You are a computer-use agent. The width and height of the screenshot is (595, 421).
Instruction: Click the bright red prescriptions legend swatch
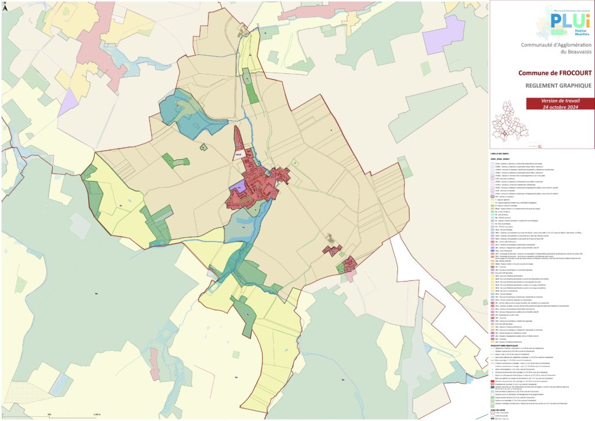[492, 381]
